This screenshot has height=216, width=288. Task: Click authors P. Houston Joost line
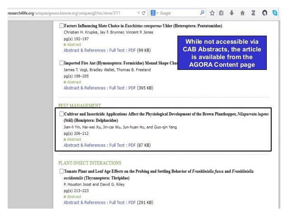point(94,184)
